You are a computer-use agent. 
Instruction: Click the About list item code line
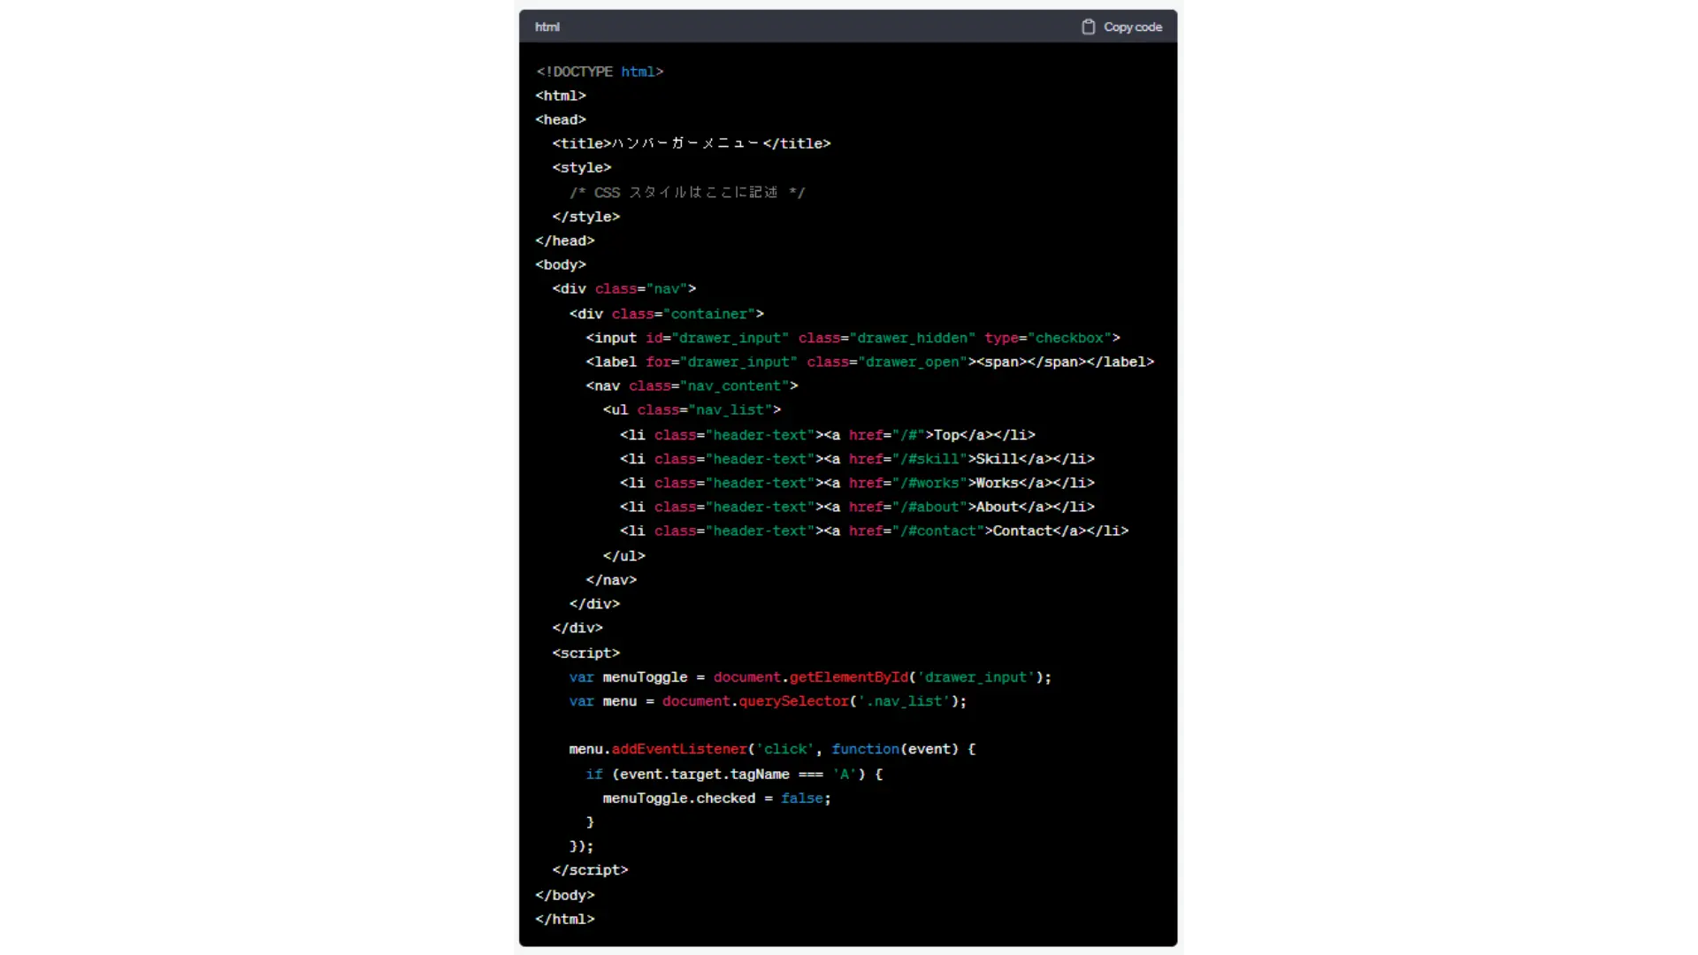(x=856, y=507)
